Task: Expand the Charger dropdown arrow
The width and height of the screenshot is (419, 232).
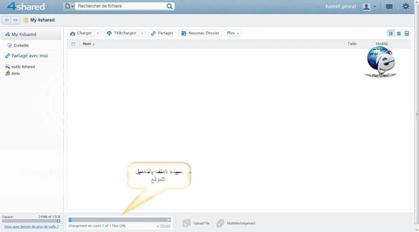Action: (98, 33)
